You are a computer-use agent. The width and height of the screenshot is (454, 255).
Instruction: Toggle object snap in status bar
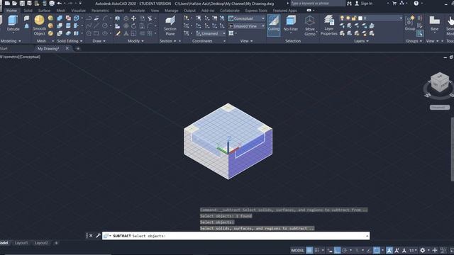point(377,250)
